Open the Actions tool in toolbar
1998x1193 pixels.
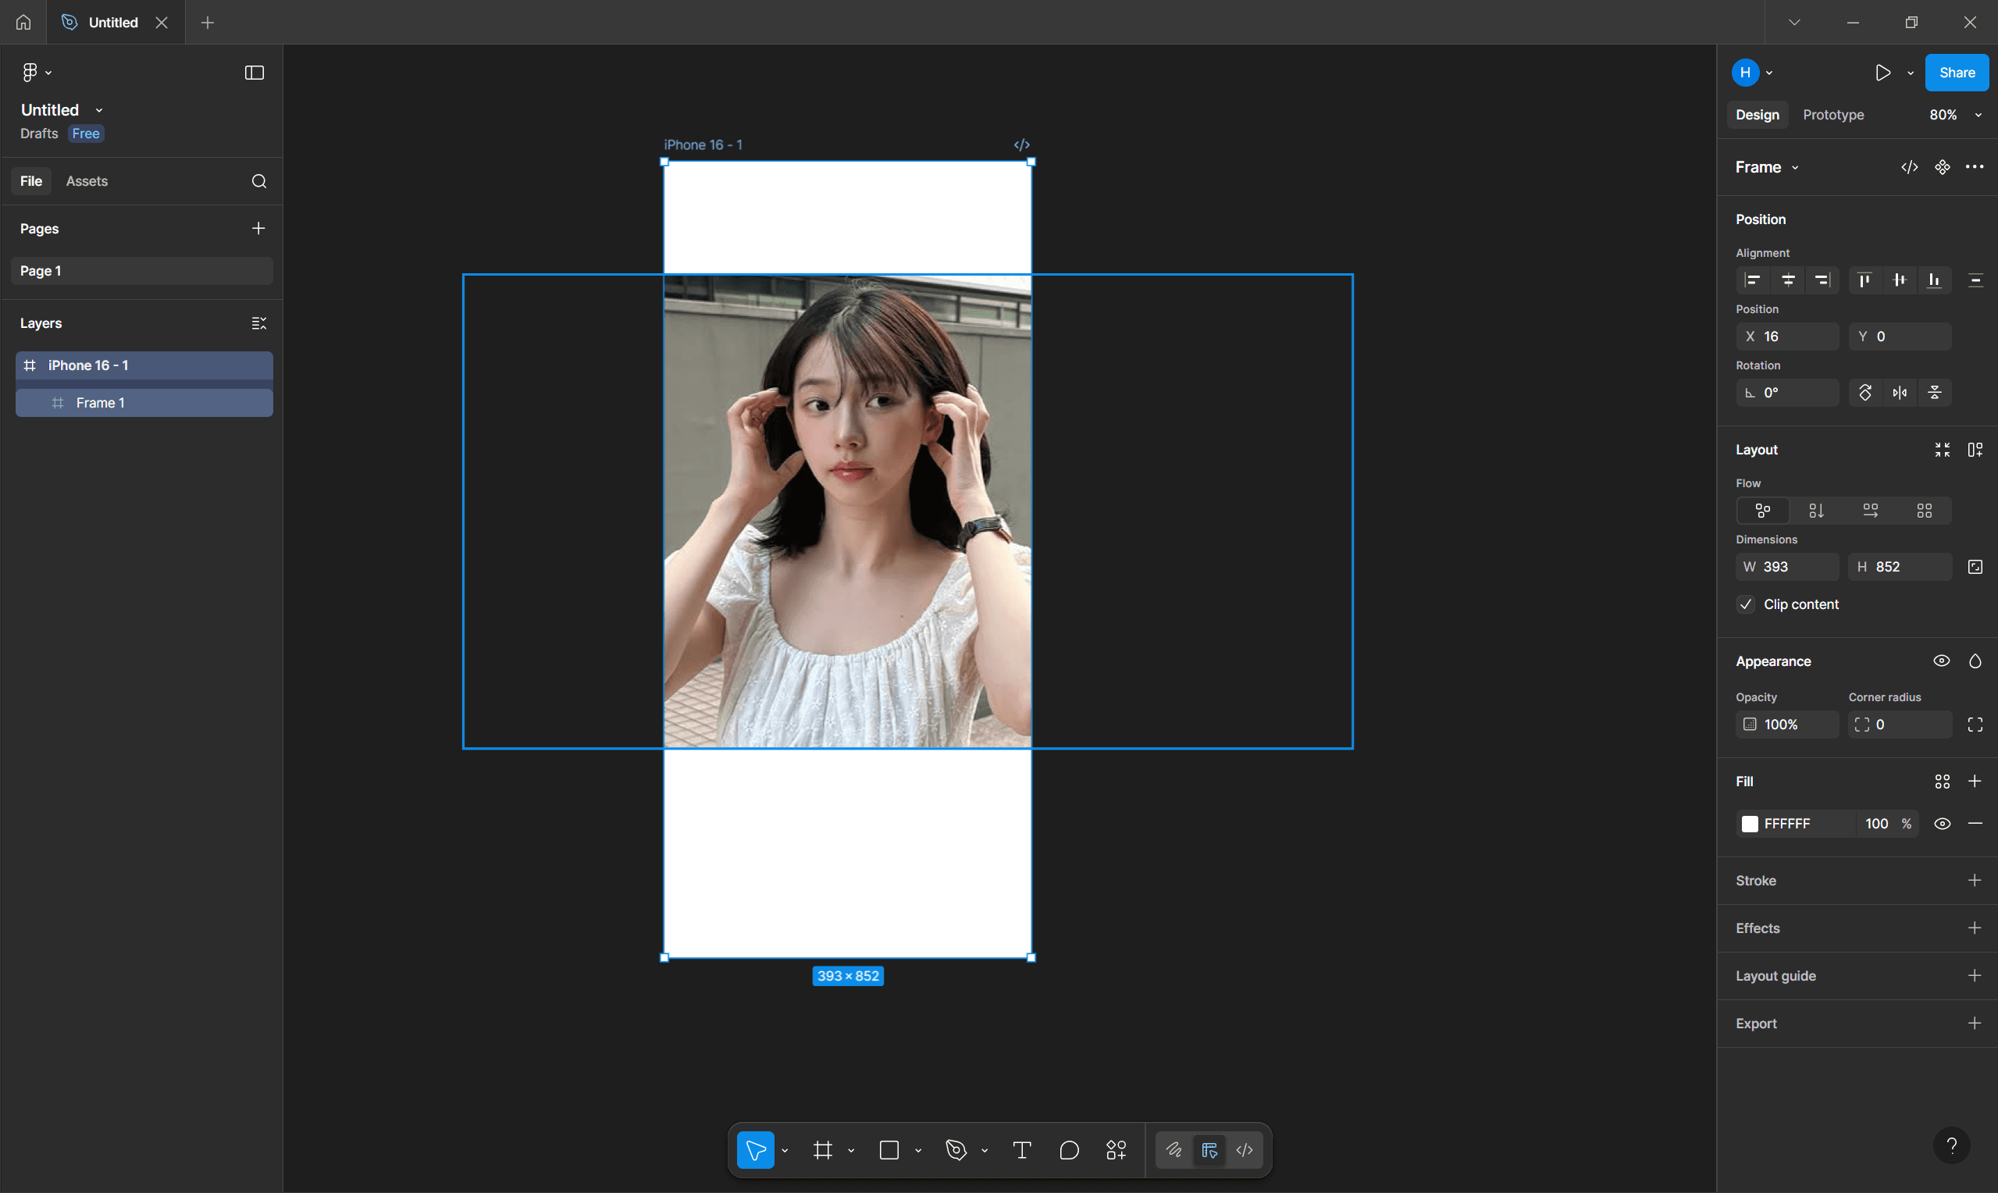(x=1116, y=1149)
